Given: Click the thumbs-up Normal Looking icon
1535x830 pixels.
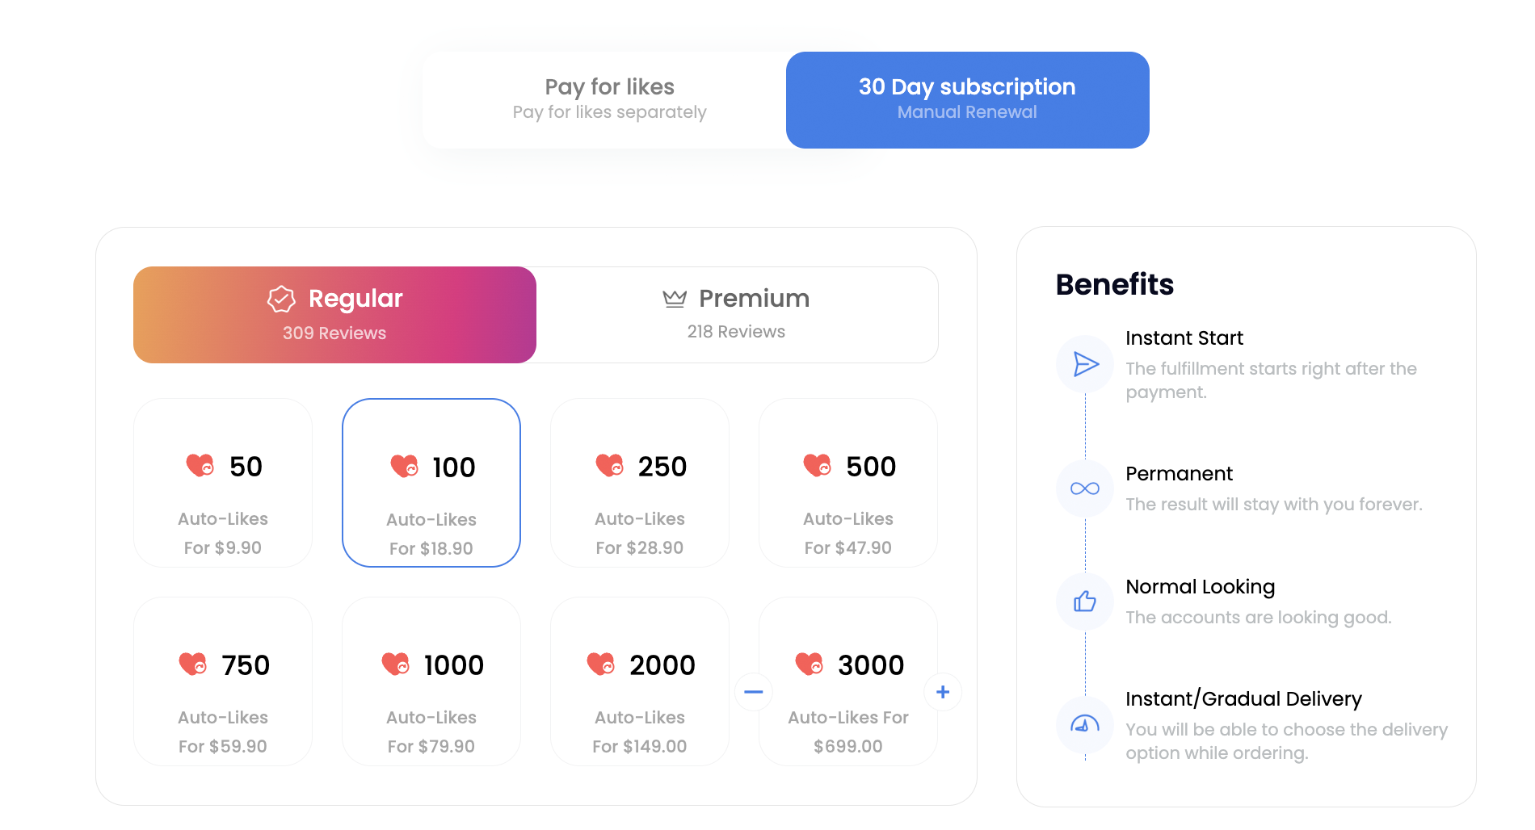Looking at the screenshot, I should 1085,602.
